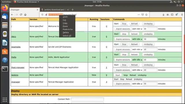Select Copy in the context menu
This screenshot has height=104, width=185.
[x=65, y=23]
